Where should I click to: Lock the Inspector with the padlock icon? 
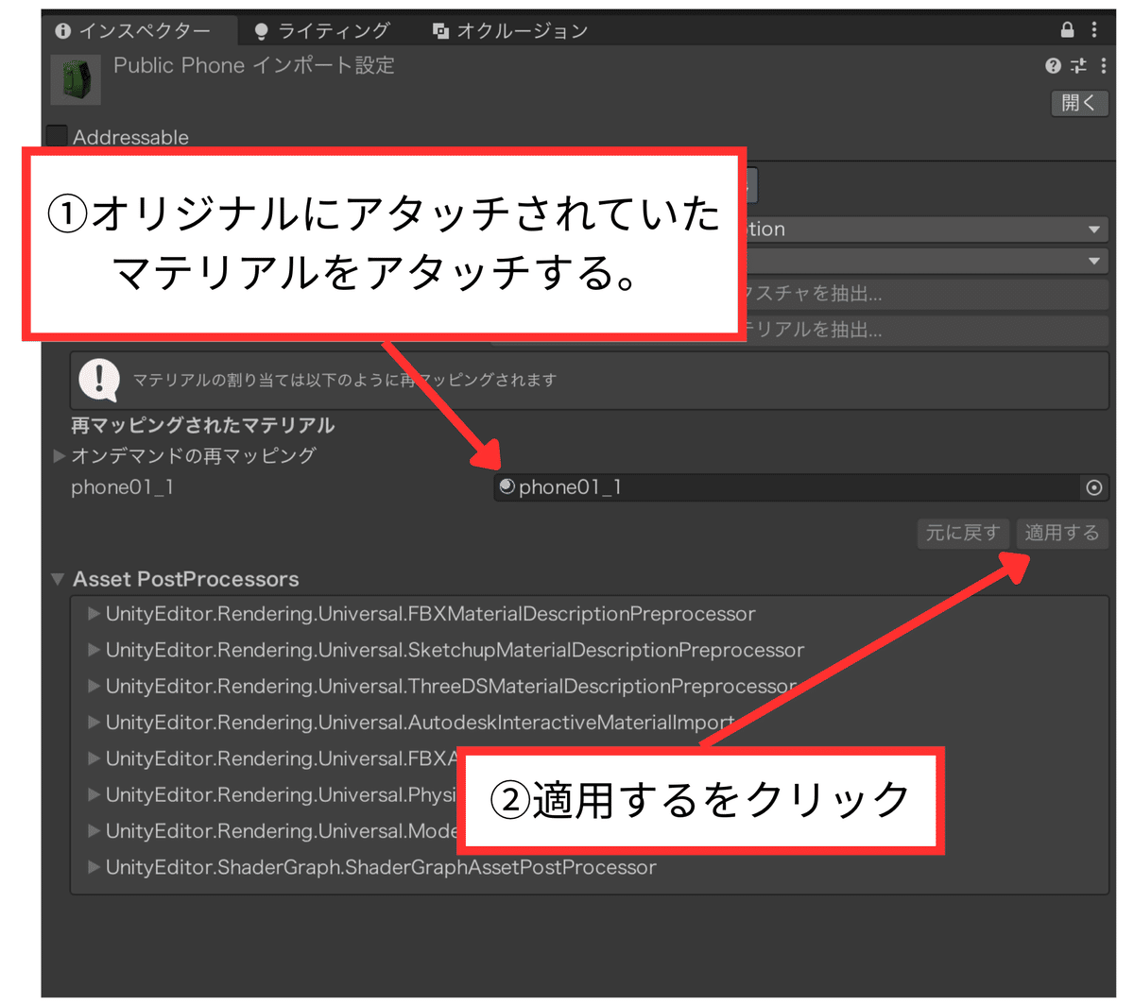1067,29
